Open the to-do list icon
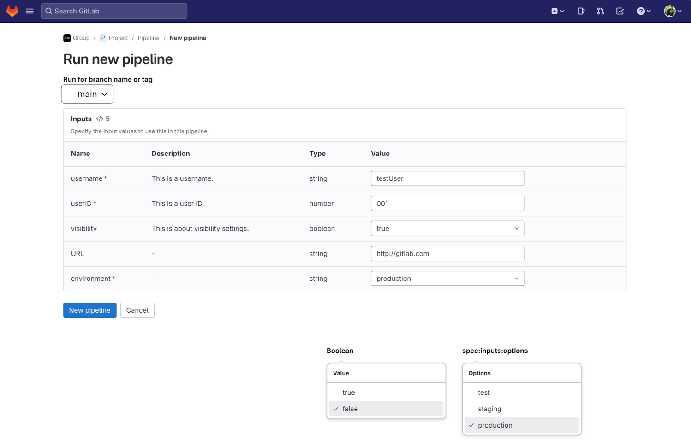Image resolution: width=691 pixels, height=446 pixels. tap(620, 11)
